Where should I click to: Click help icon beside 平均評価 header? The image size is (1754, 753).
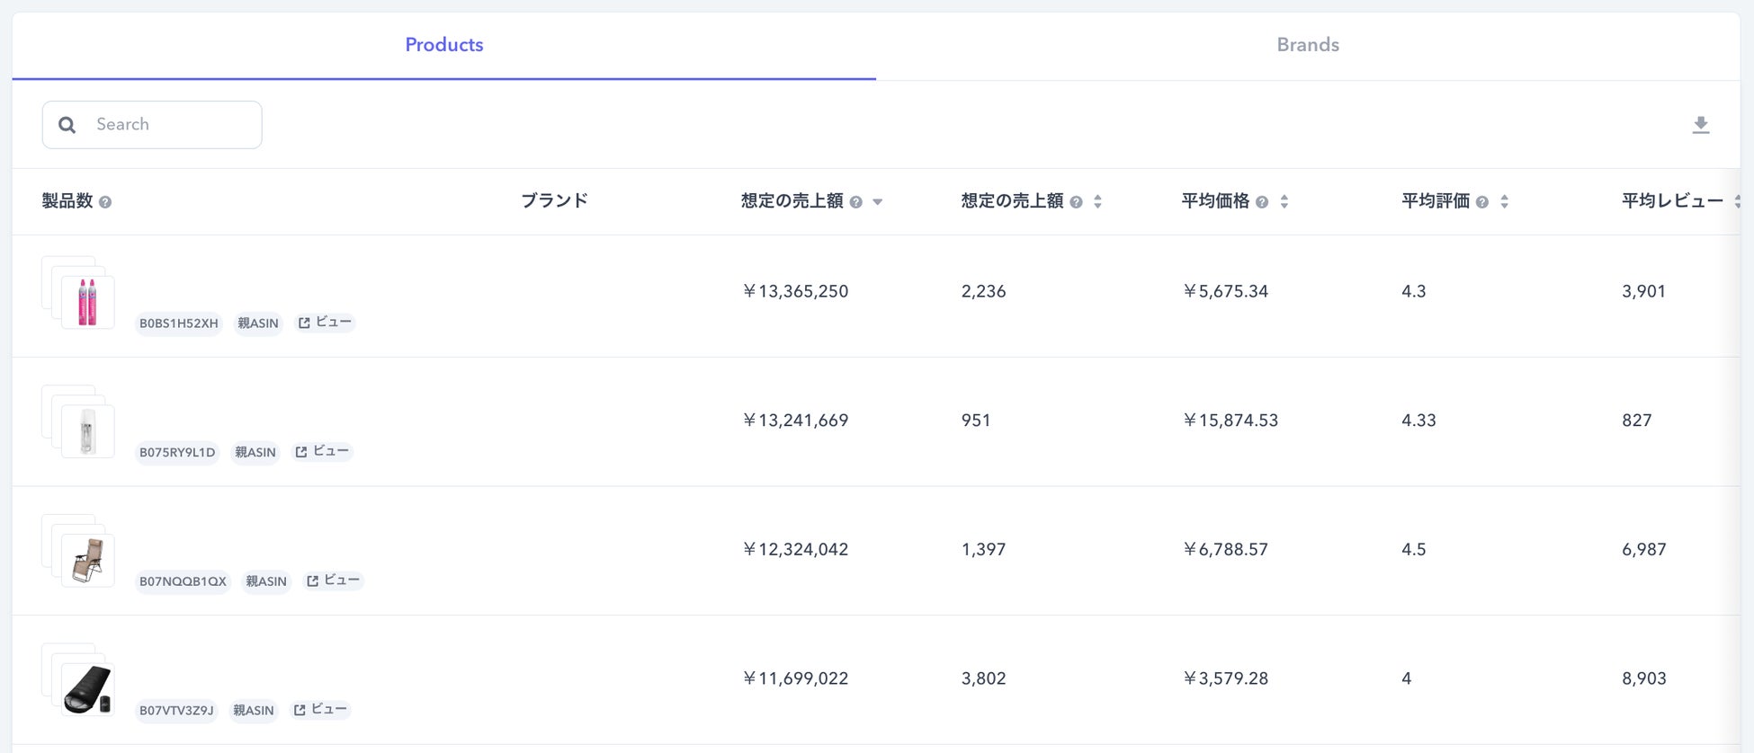(x=1482, y=202)
